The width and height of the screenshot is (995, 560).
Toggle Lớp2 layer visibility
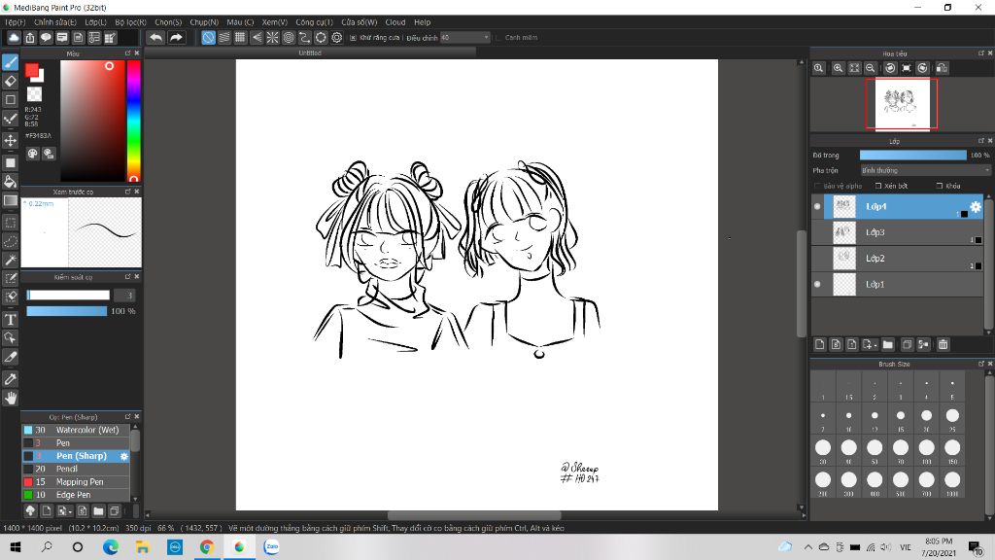pos(817,259)
